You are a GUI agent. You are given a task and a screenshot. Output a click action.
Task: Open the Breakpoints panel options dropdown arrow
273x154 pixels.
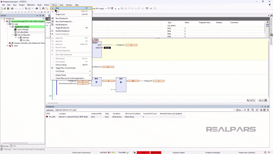tap(262, 107)
